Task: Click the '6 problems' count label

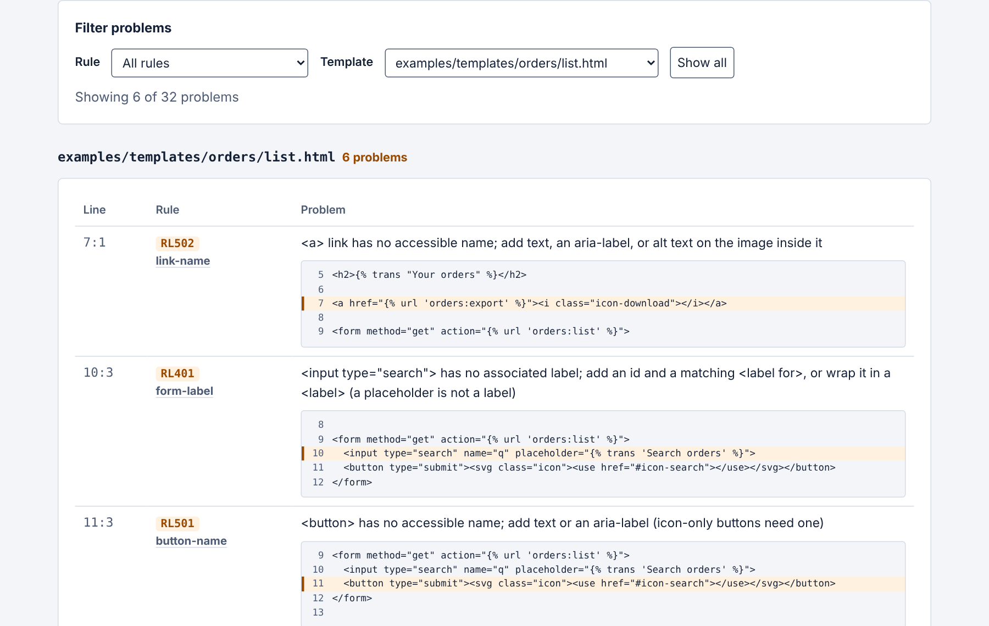Action: point(375,158)
